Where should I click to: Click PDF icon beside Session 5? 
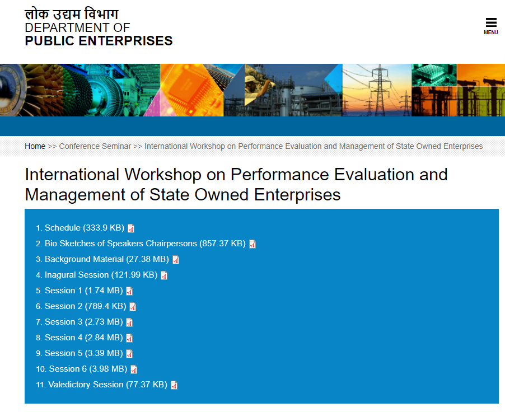129,354
